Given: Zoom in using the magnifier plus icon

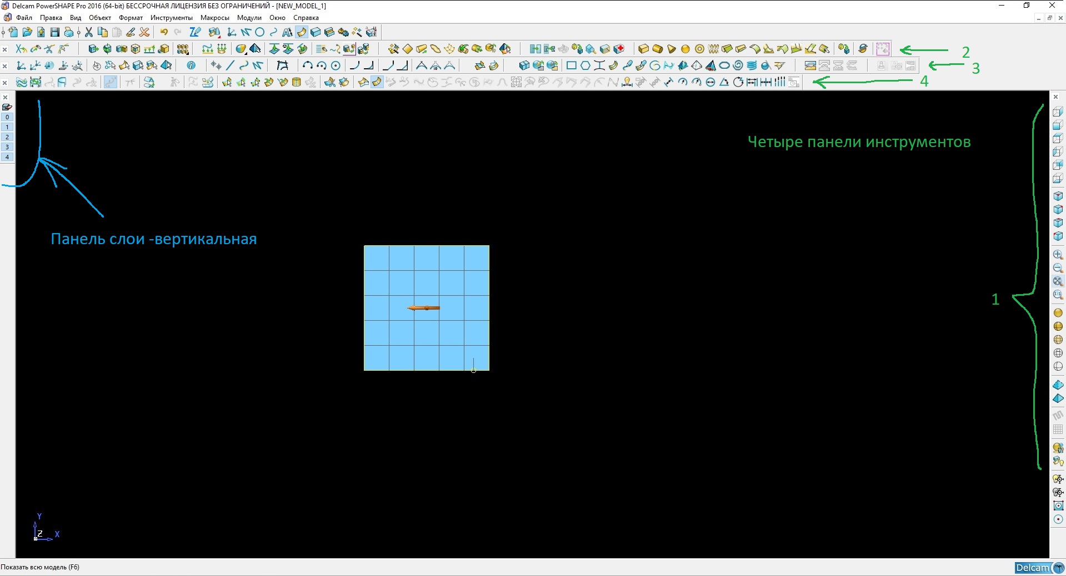Looking at the screenshot, I should point(1058,255).
